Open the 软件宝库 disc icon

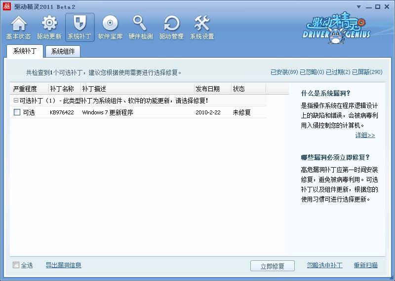[x=110, y=28]
